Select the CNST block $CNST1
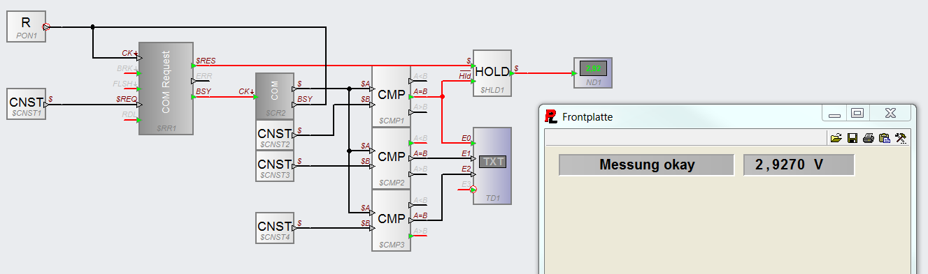928x274 pixels. coord(26,104)
